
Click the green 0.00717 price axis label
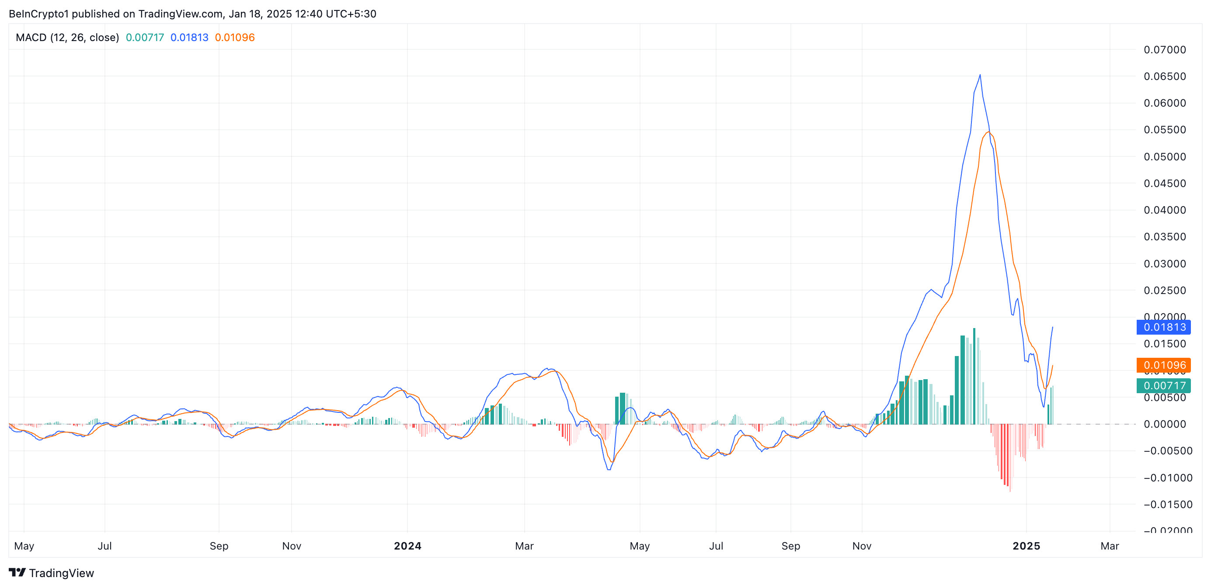1164,386
